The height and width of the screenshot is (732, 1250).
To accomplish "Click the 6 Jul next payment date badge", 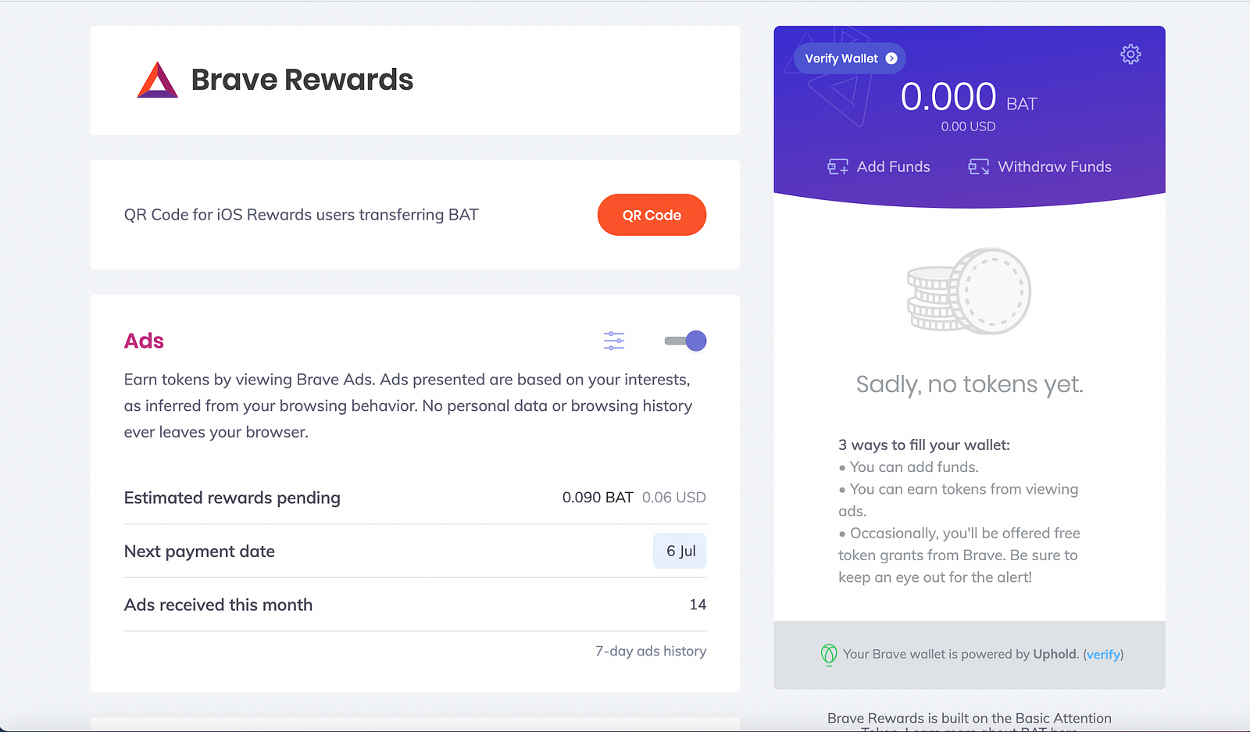I will 680,551.
